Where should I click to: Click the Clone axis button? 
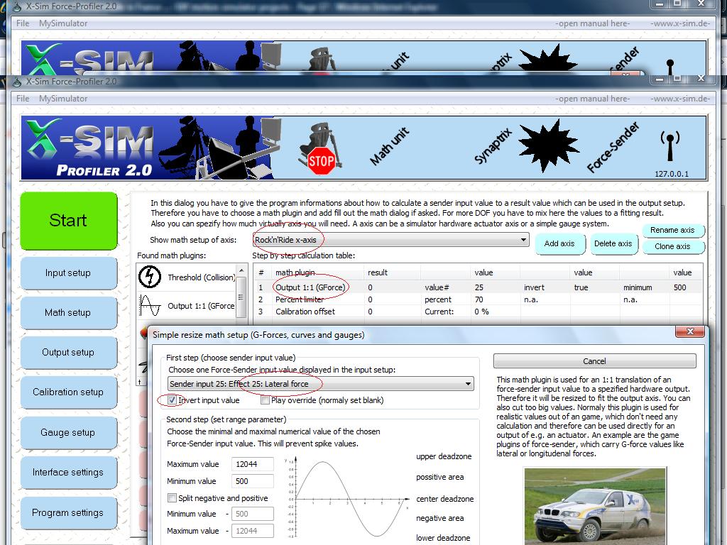[x=672, y=246]
